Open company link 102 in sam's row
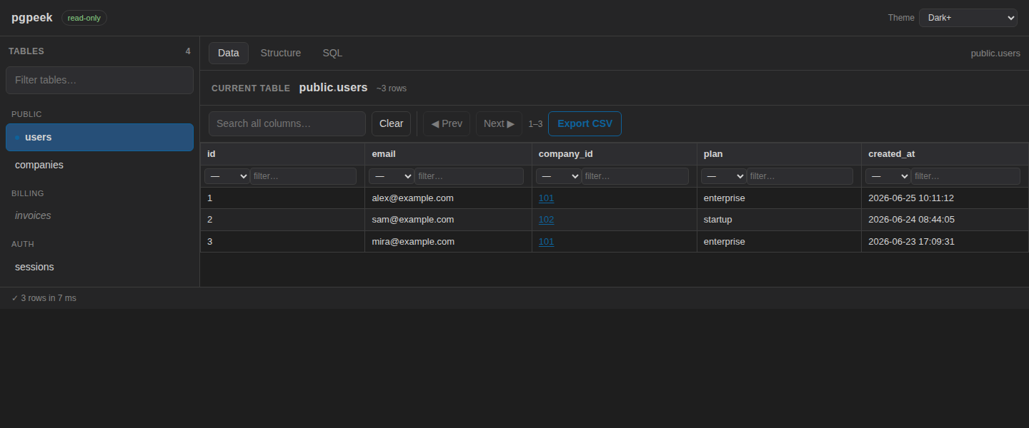 pos(546,220)
